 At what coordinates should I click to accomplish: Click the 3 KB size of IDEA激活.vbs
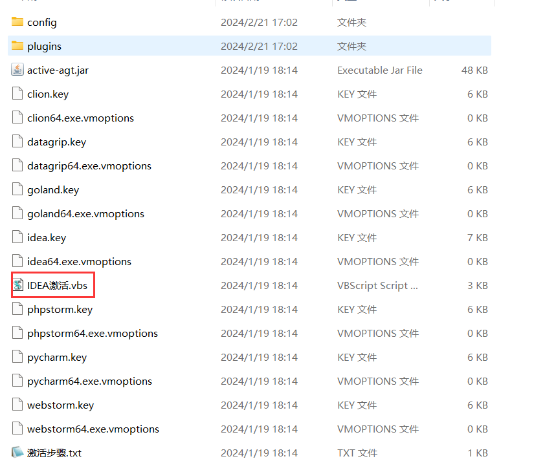click(x=477, y=285)
